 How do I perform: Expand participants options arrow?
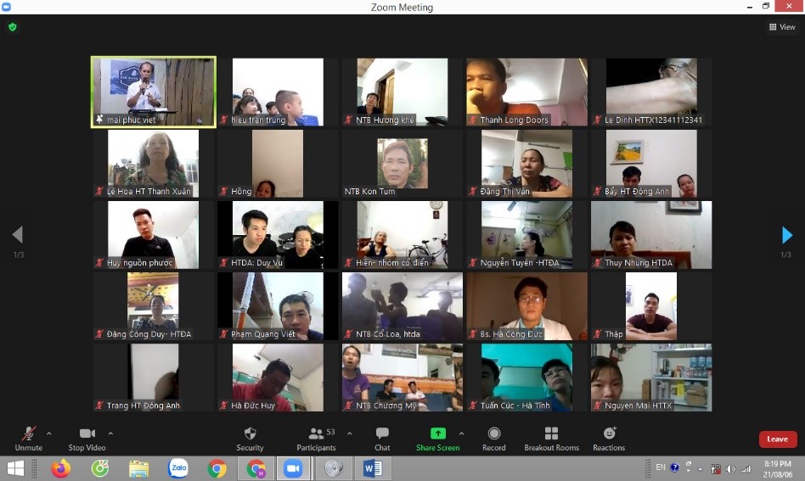click(x=350, y=433)
